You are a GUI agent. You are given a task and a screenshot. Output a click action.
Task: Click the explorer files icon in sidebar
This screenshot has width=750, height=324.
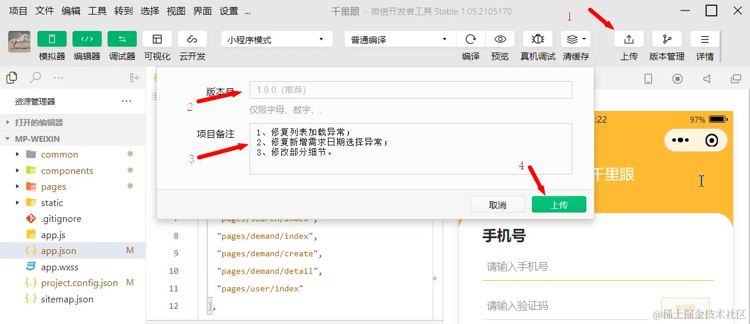pos(11,77)
